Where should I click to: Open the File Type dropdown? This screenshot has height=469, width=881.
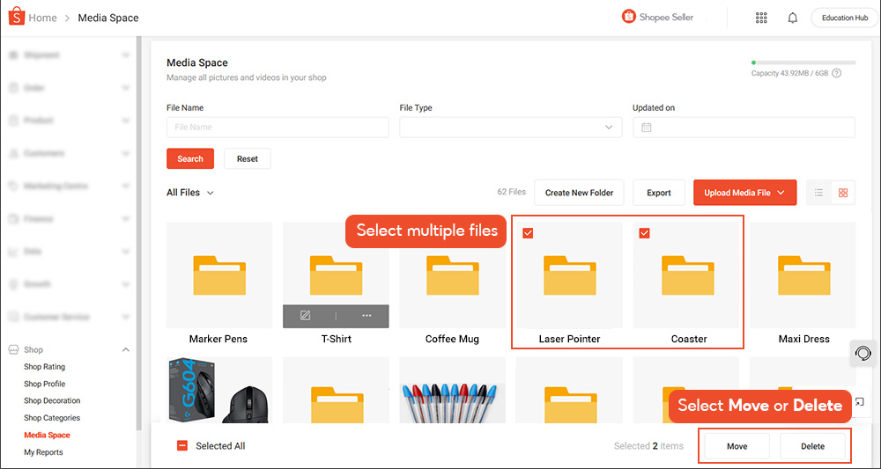511,128
